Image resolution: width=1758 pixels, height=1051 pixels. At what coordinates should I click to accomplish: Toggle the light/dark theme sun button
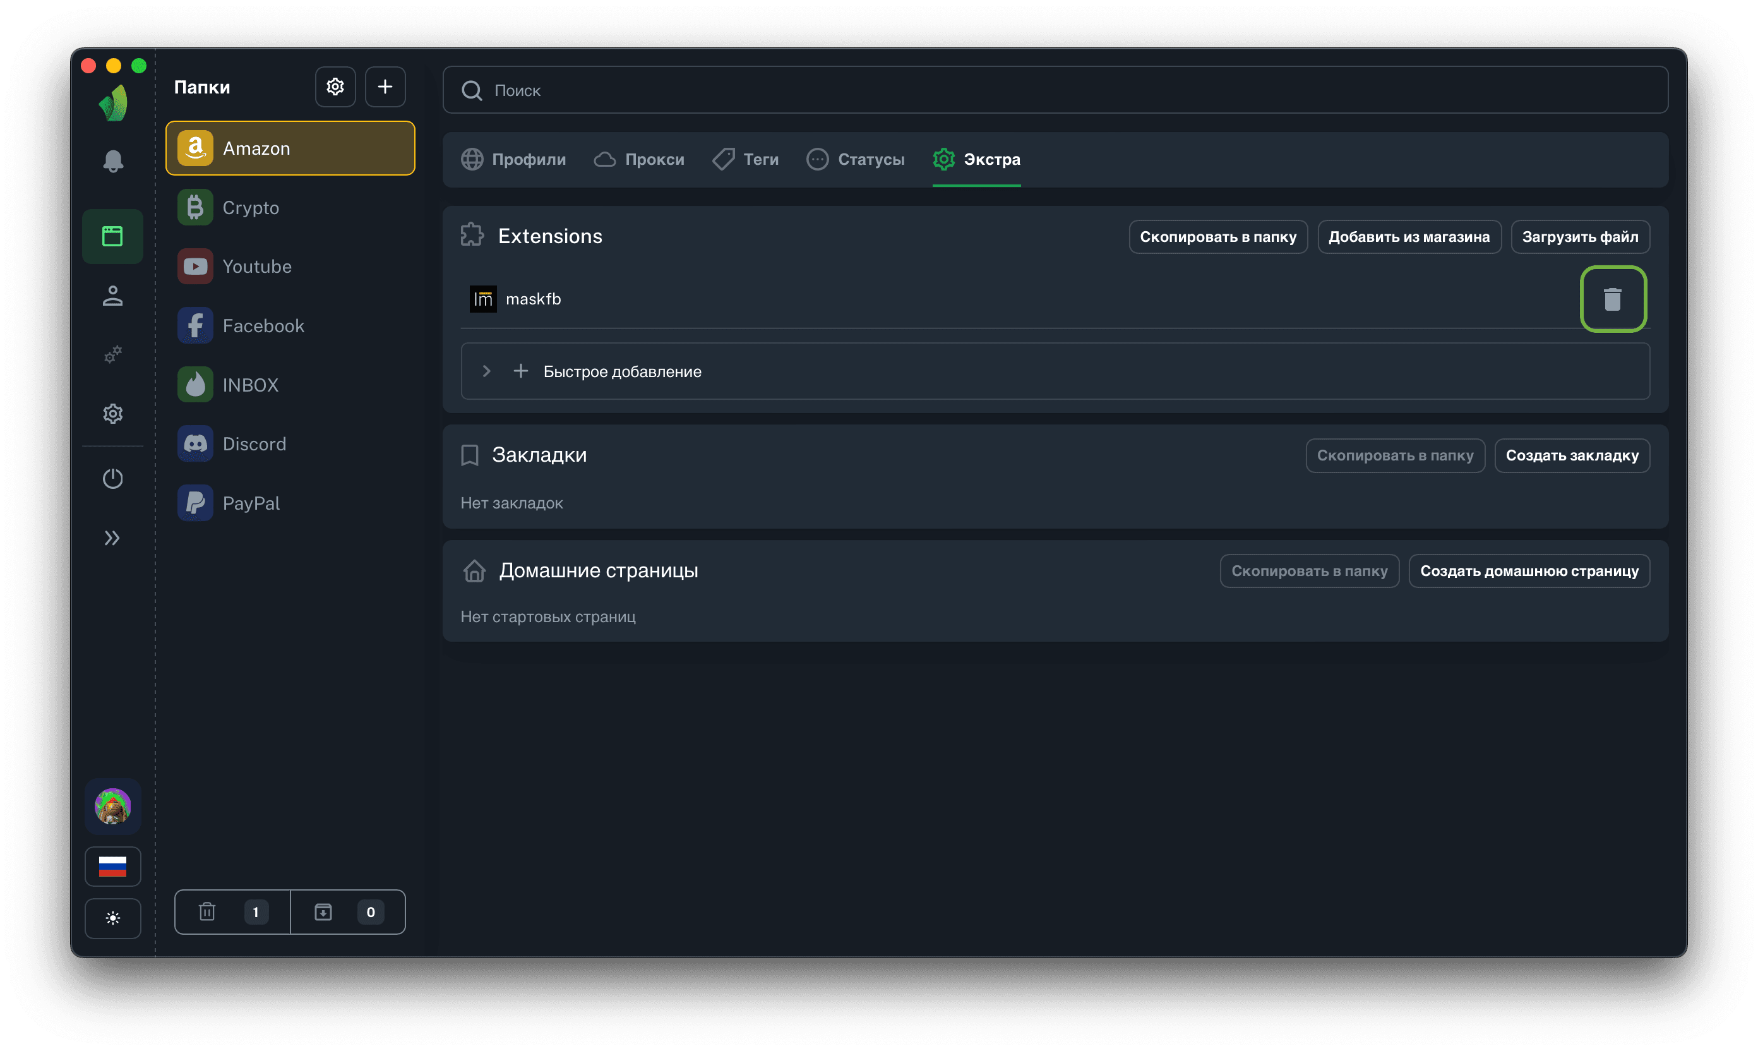pos(112,918)
